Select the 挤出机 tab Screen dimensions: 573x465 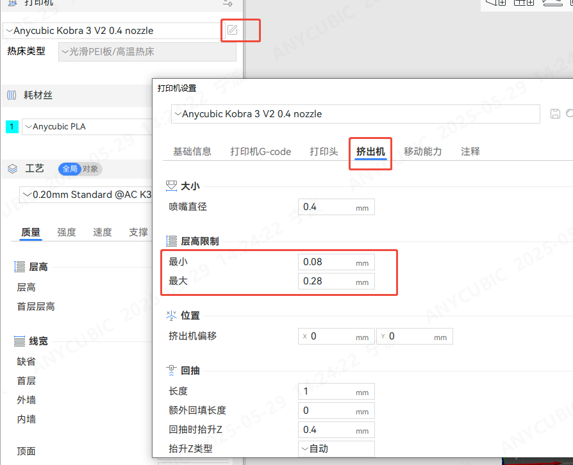(370, 152)
